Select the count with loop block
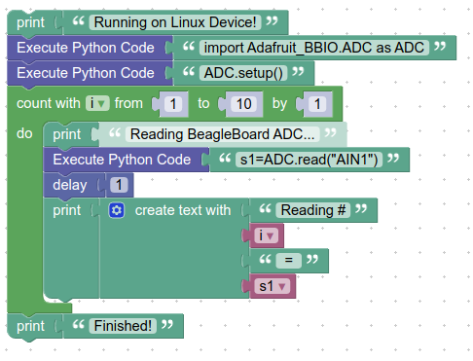This screenshot has width=473, height=361. (x=49, y=104)
